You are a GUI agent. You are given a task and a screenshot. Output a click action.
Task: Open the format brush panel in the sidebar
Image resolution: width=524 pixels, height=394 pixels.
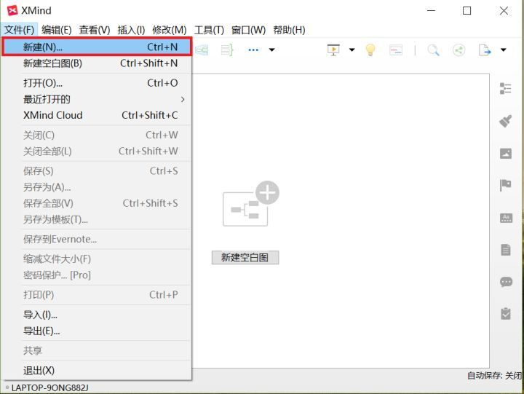click(506, 121)
